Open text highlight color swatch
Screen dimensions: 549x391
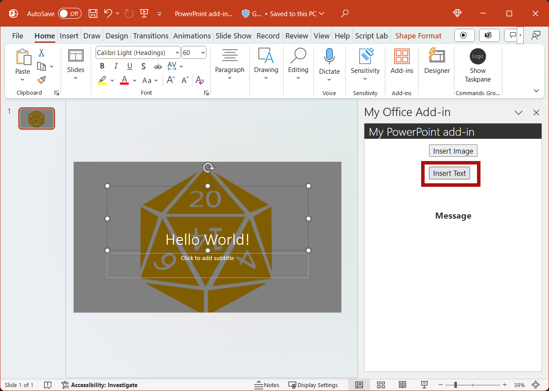[102, 80]
